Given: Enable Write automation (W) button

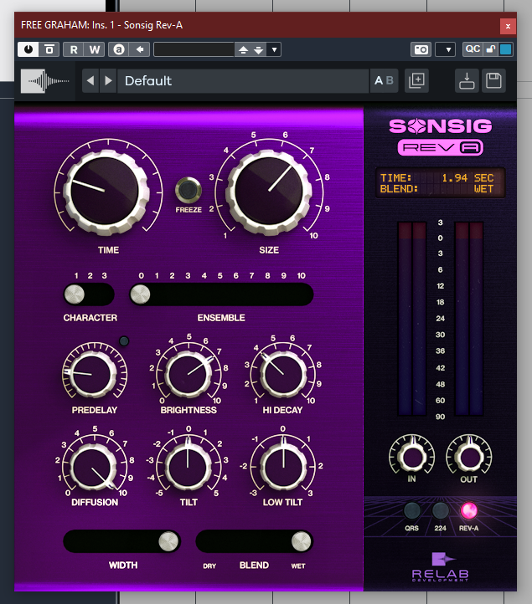Looking at the screenshot, I should pyautogui.click(x=95, y=49).
